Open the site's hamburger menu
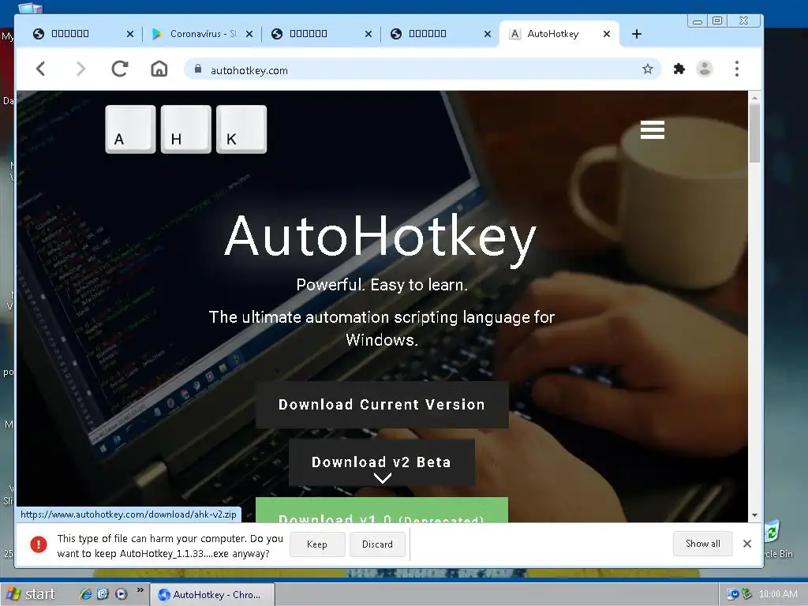The image size is (808, 606). [x=653, y=130]
